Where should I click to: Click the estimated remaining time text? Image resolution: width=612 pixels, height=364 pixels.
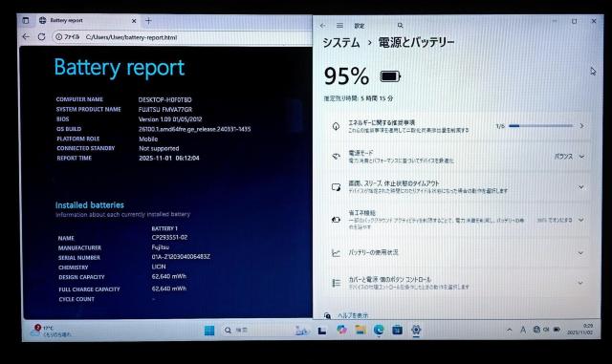tap(359, 98)
